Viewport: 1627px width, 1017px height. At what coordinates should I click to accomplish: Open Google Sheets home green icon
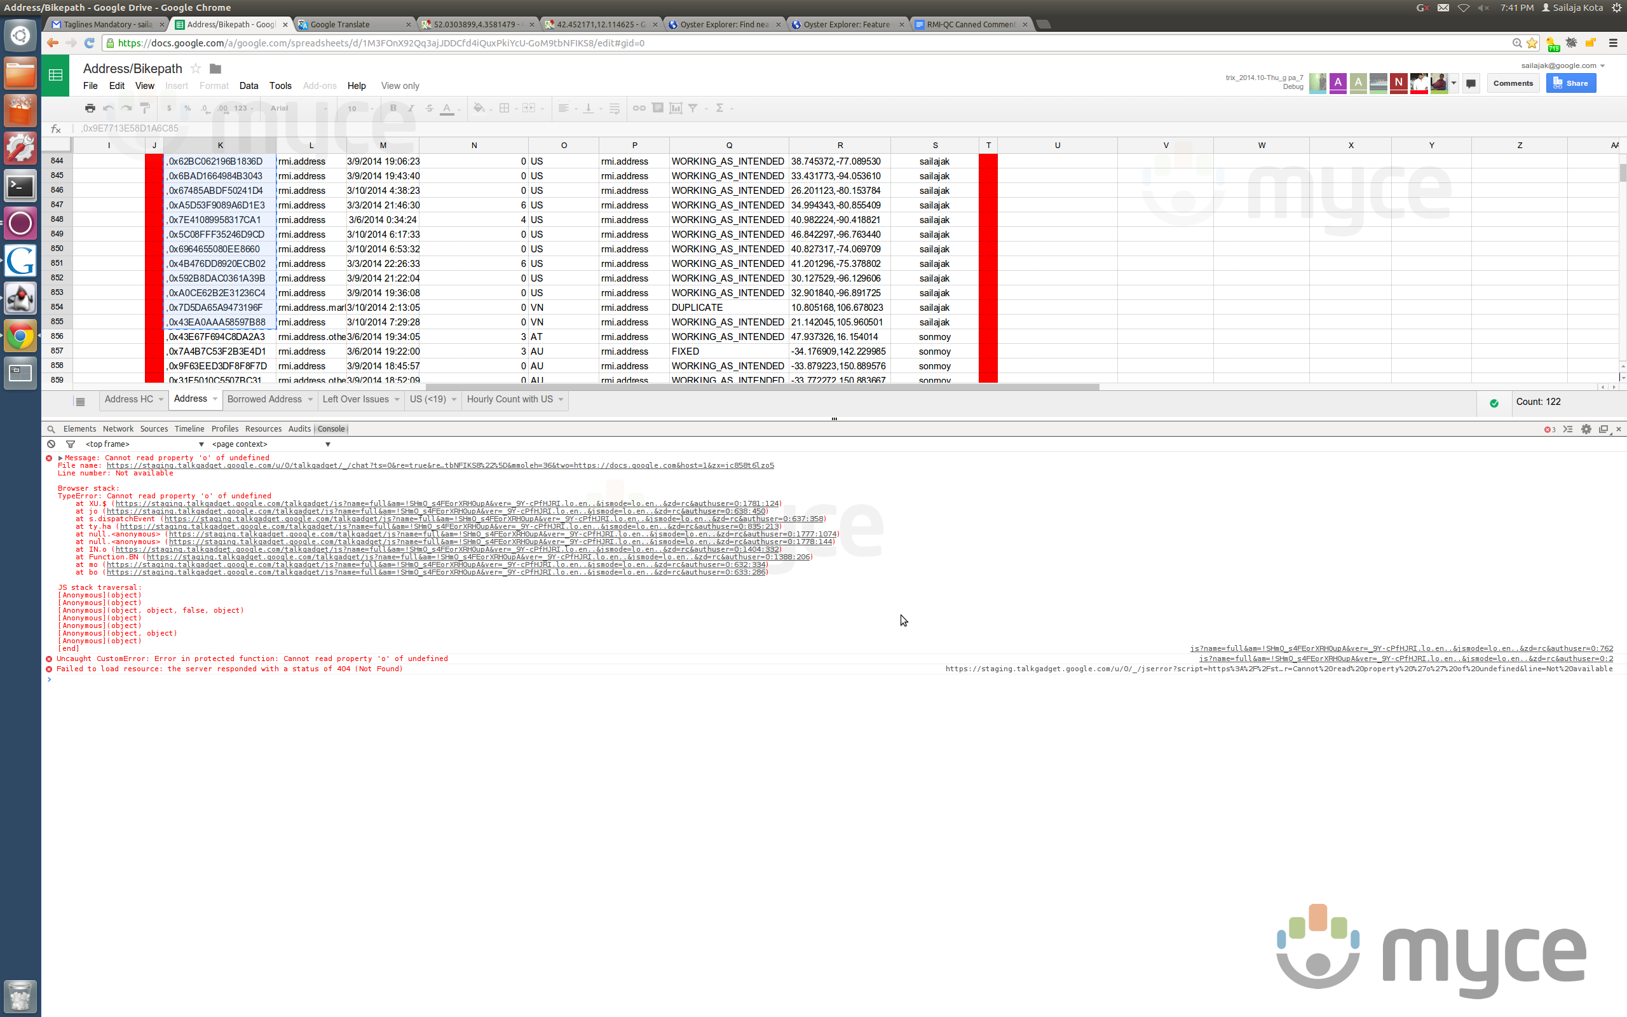coord(56,76)
